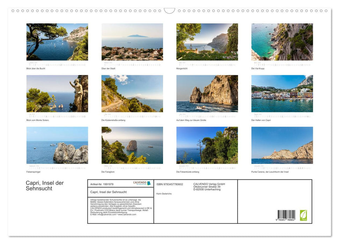Screen dimensions: 339x244
Task: Open the 'Die Faraglioni' rock formation photo
Action: (x=132, y=145)
